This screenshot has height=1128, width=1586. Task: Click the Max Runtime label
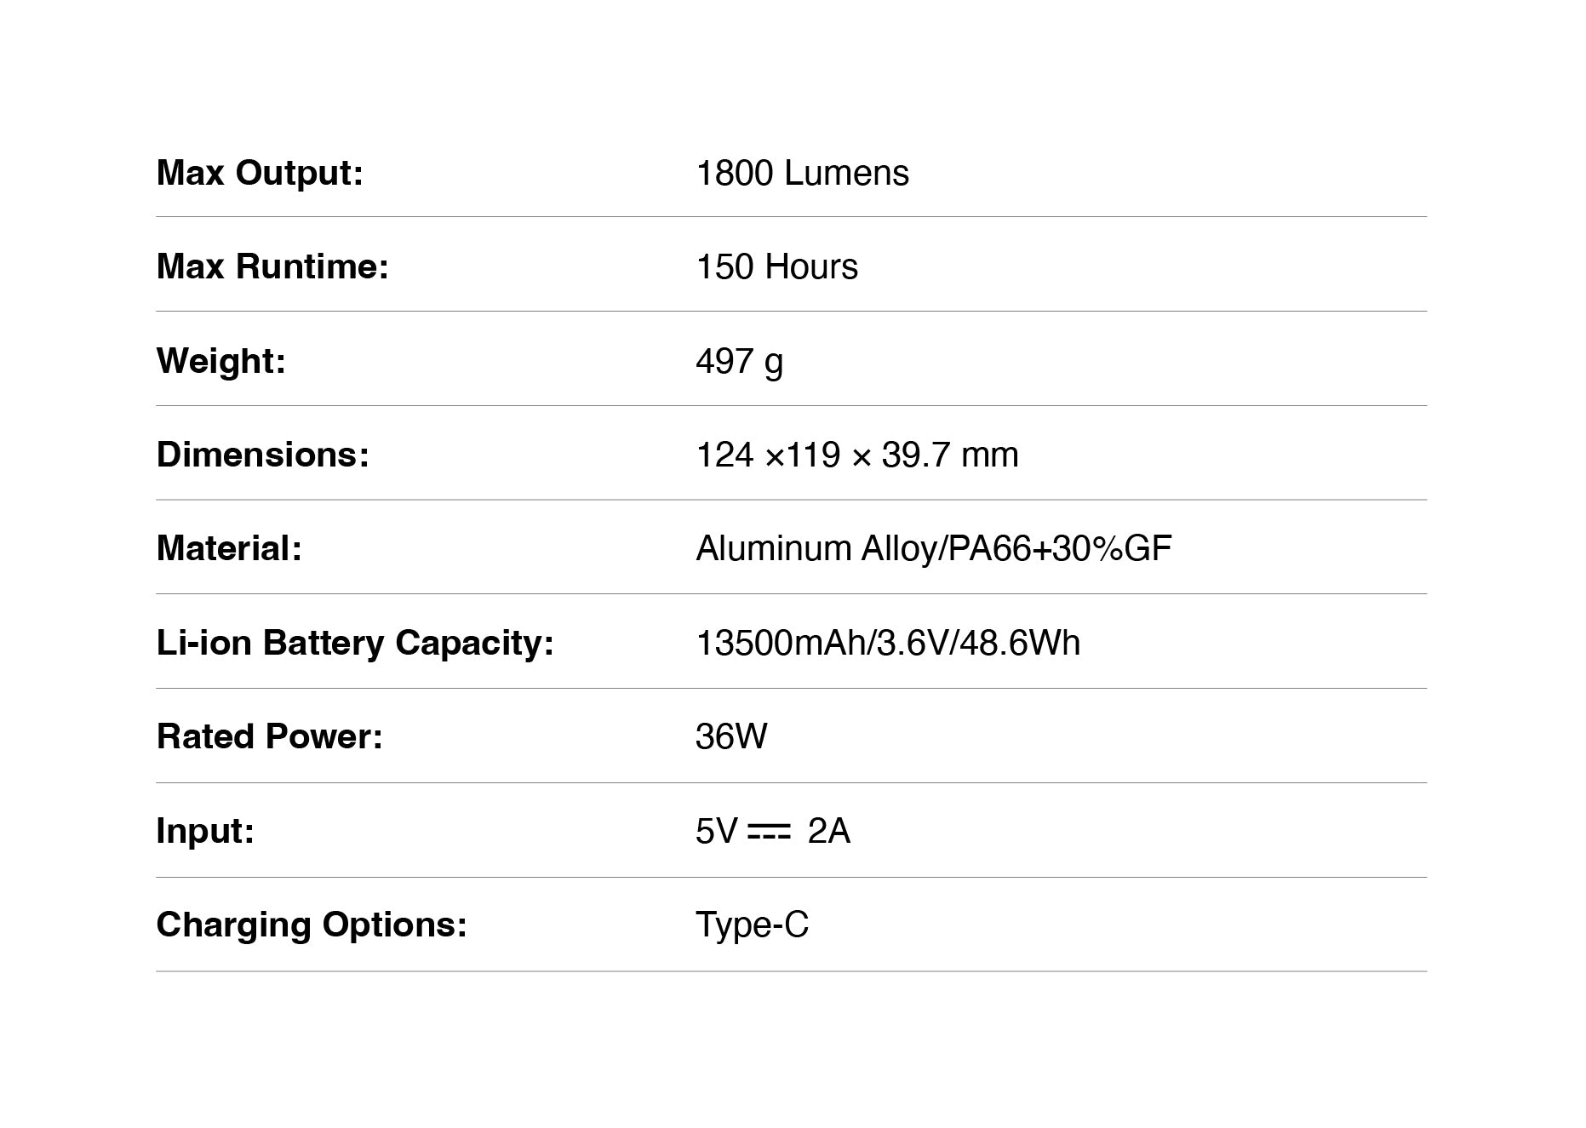coord(272,266)
